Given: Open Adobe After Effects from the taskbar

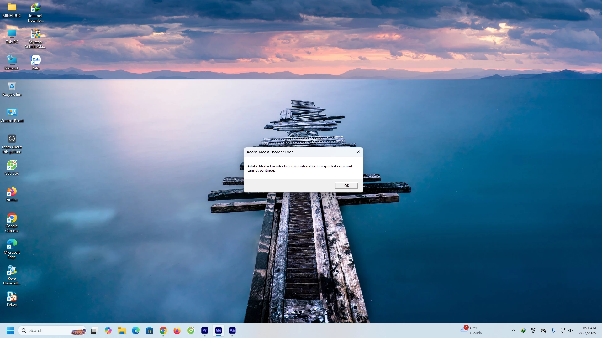Looking at the screenshot, I should 232,330.
